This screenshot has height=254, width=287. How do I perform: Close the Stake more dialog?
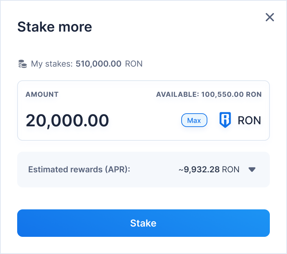tap(270, 17)
